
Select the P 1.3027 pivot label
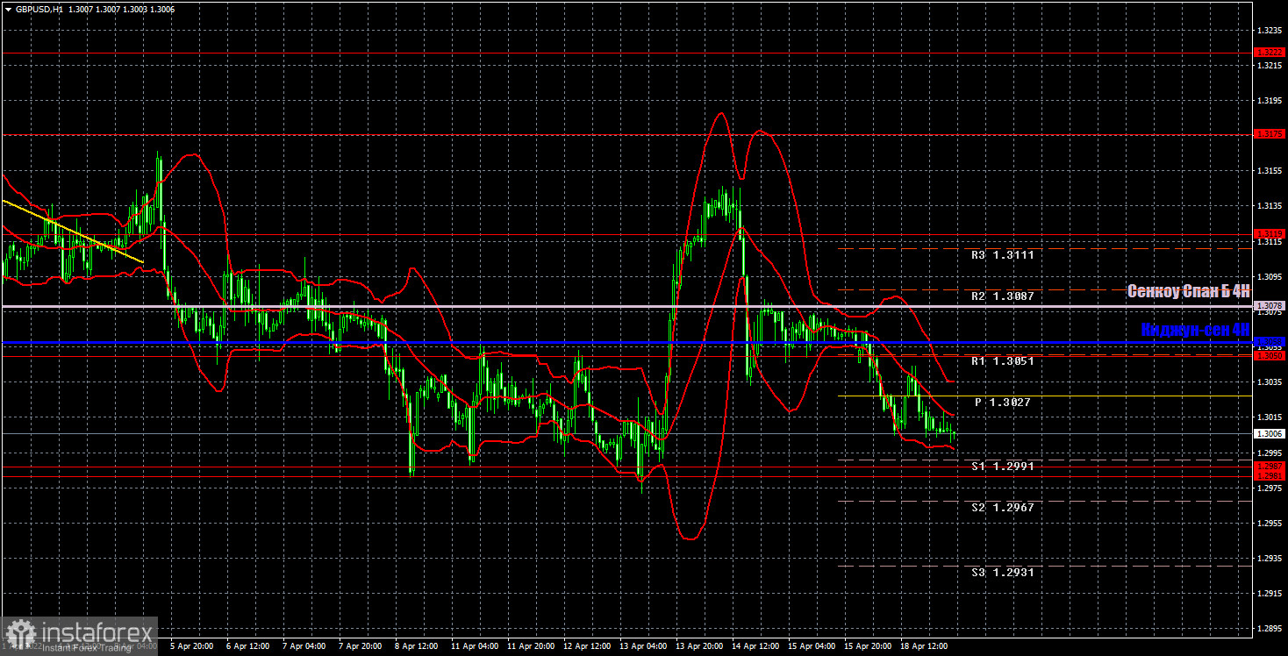[1003, 402]
